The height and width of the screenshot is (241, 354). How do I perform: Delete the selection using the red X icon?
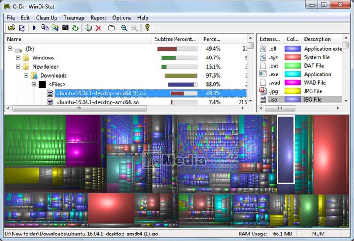98,28
